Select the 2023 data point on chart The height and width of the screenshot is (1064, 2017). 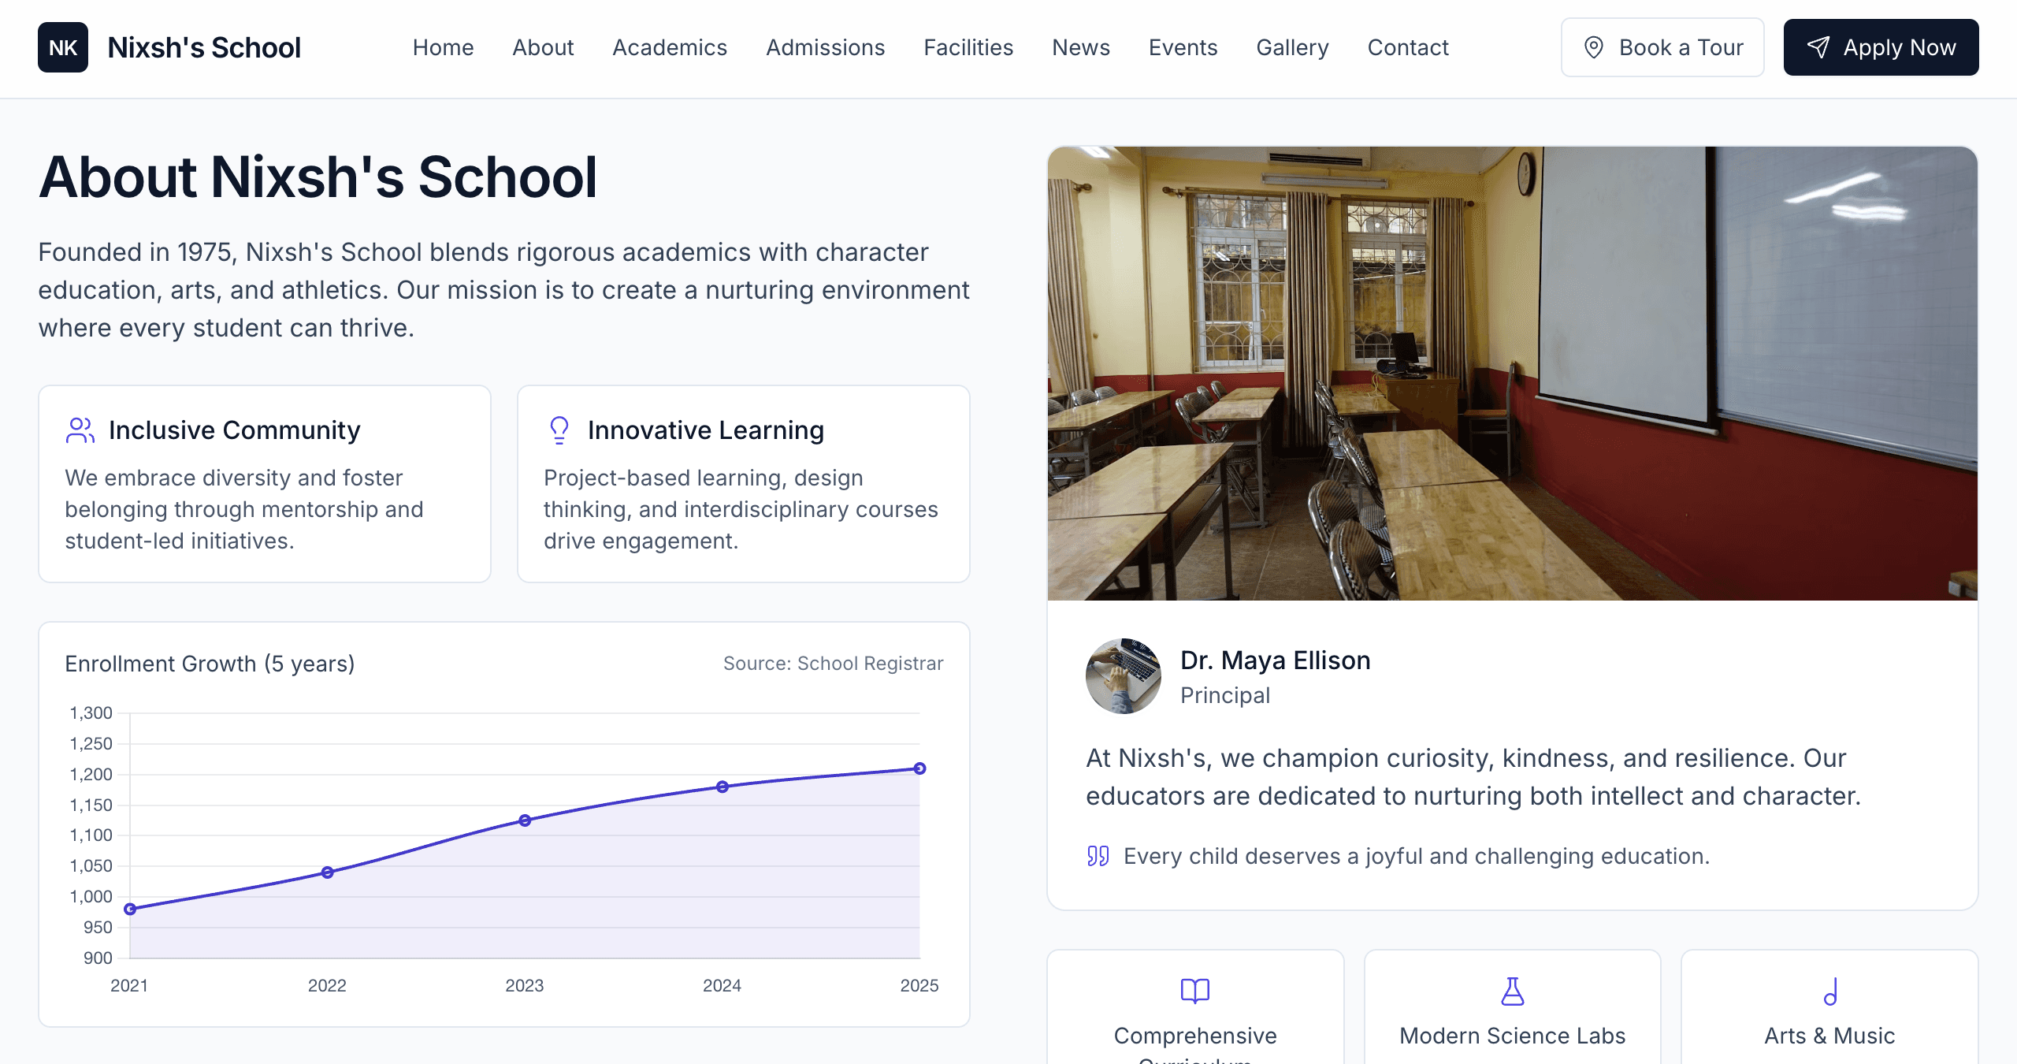coord(525,820)
